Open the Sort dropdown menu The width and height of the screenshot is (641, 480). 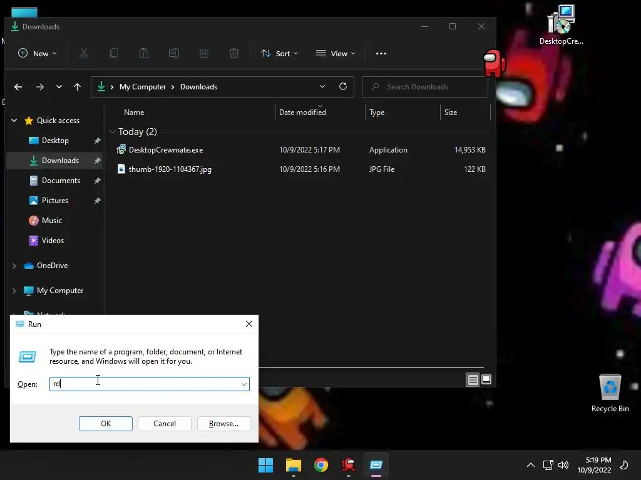coord(280,54)
